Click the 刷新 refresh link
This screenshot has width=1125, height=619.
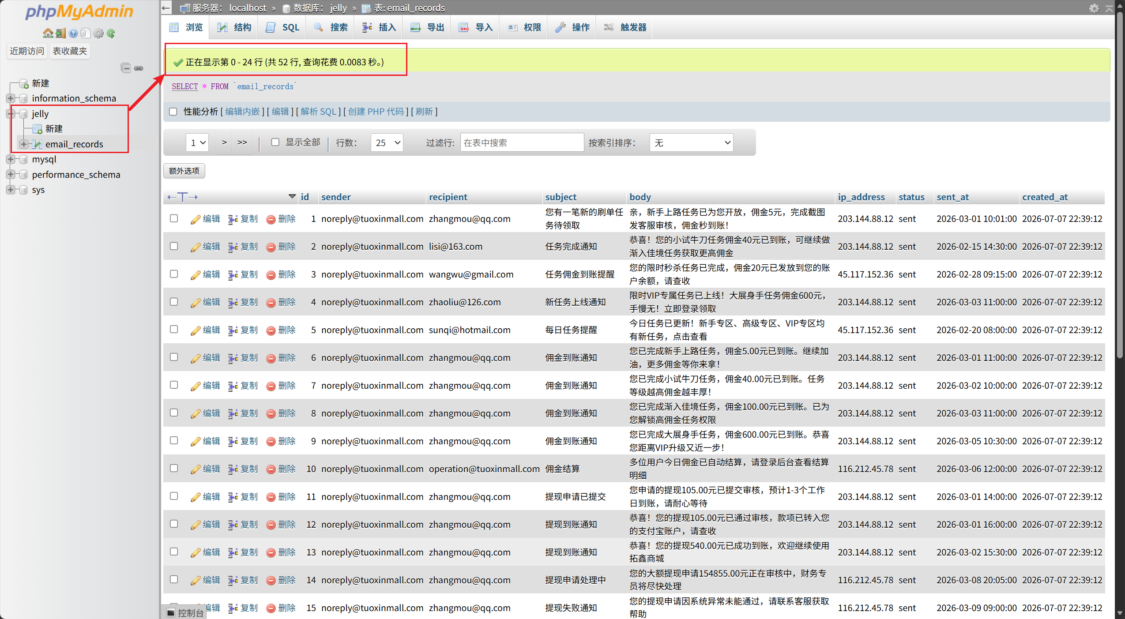point(424,112)
